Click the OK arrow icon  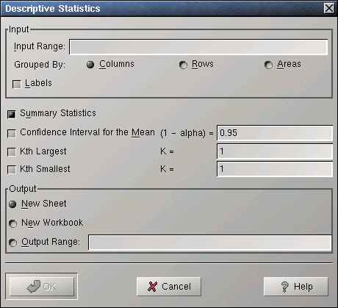coord(33,287)
